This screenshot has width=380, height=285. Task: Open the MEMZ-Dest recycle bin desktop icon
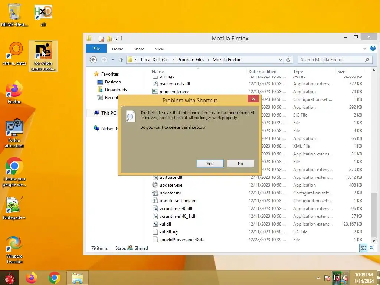14,14
